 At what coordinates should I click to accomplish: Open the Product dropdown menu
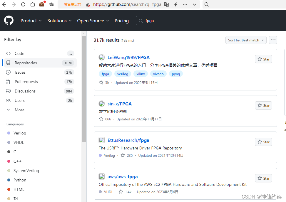coord(31,21)
